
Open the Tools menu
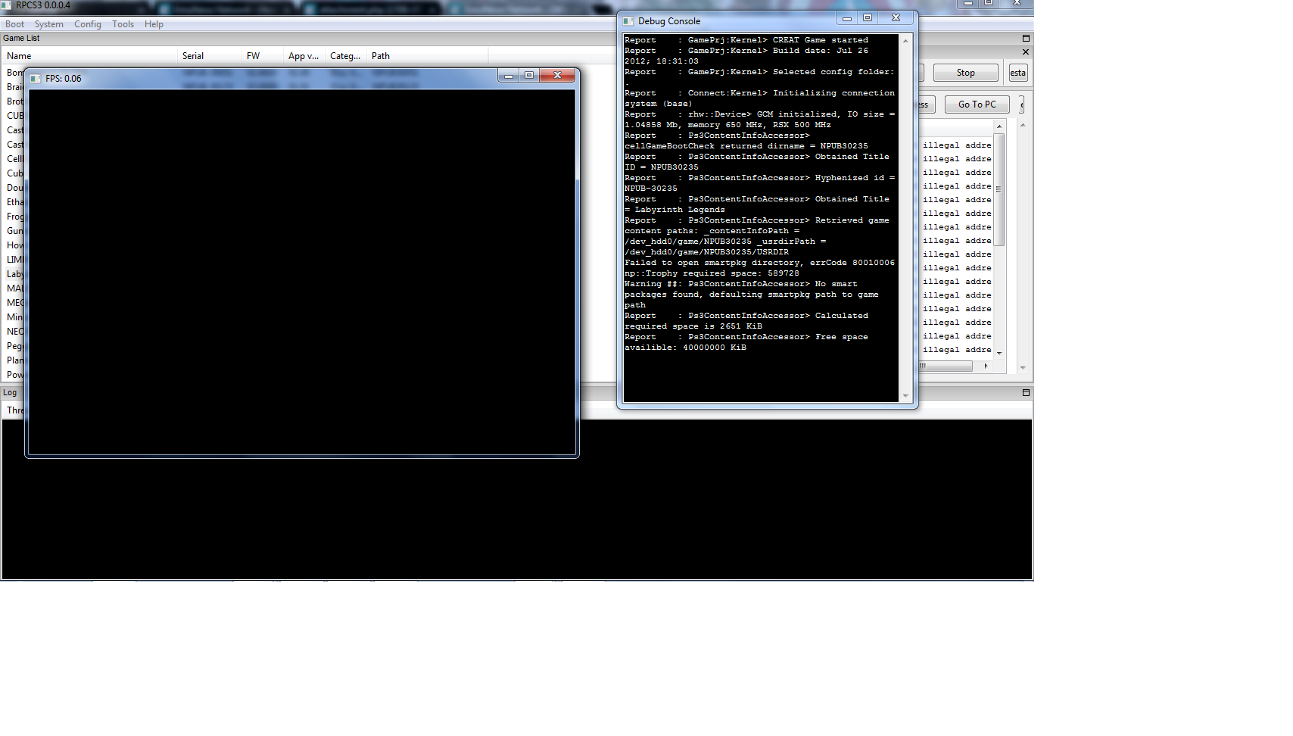[x=123, y=24]
